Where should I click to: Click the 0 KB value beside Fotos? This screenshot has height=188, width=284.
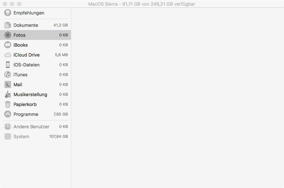[63, 35]
